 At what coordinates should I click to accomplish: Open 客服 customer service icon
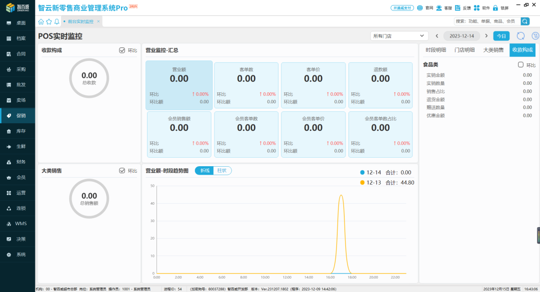(x=439, y=8)
